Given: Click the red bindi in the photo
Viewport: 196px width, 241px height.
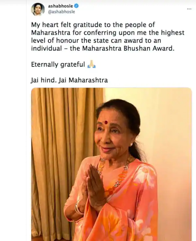Looking at the screenshot, I should 106,122.
